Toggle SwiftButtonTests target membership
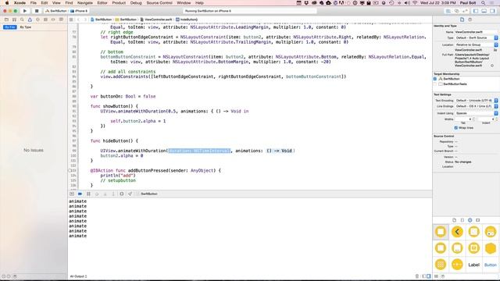500x281 pixels. pyautogui.click(x=435, y=84)
